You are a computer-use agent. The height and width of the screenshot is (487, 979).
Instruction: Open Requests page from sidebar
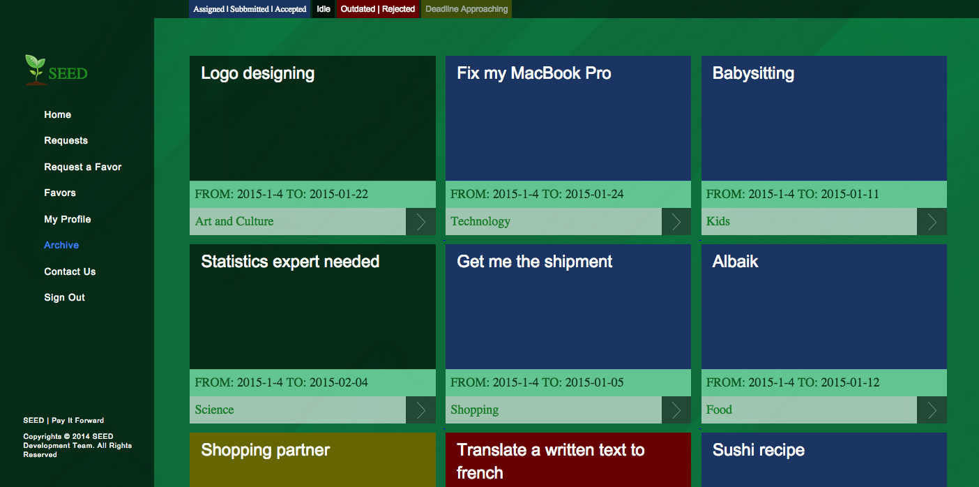coord(66,140)
